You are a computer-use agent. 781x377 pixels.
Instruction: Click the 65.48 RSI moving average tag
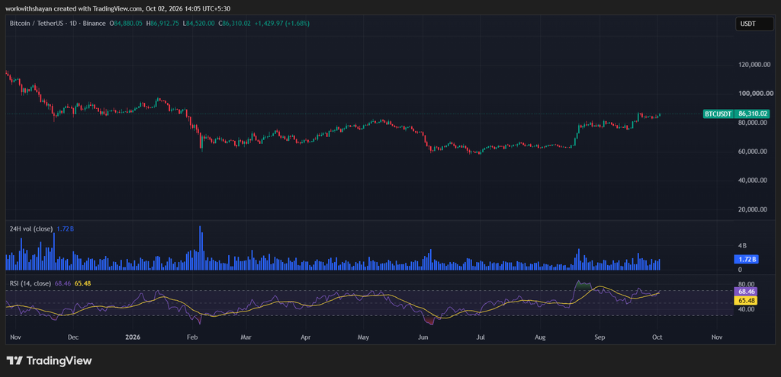click(x=746, y=300)
